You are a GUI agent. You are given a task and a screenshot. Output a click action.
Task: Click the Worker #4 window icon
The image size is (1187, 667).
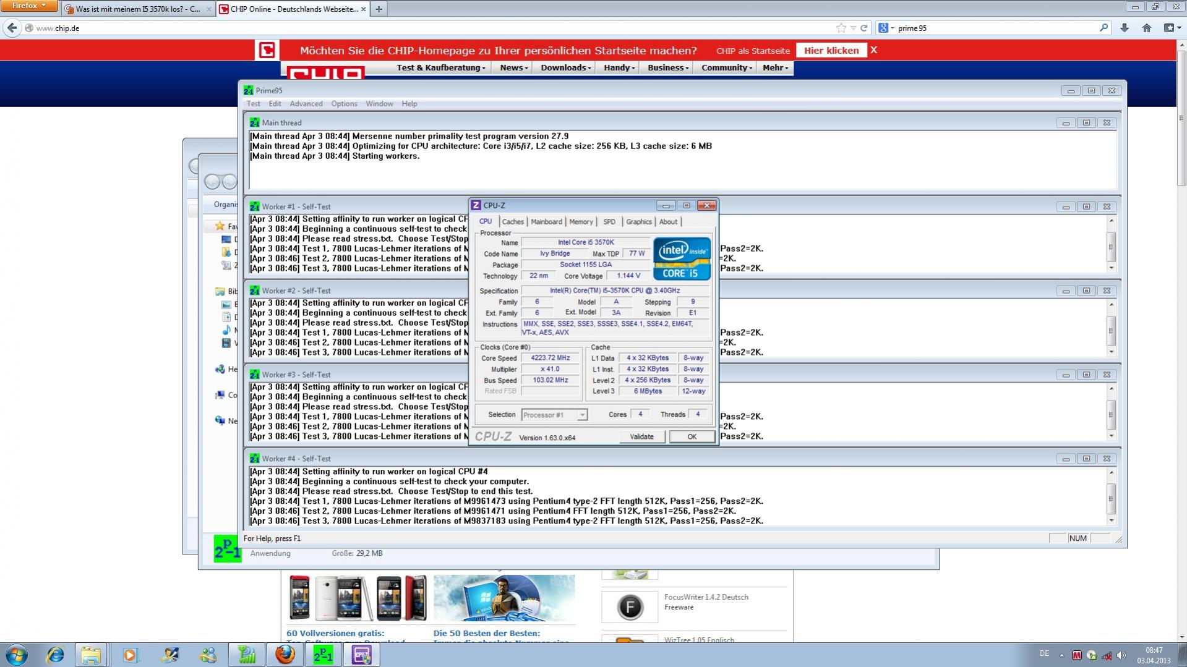tap(254, 459)
